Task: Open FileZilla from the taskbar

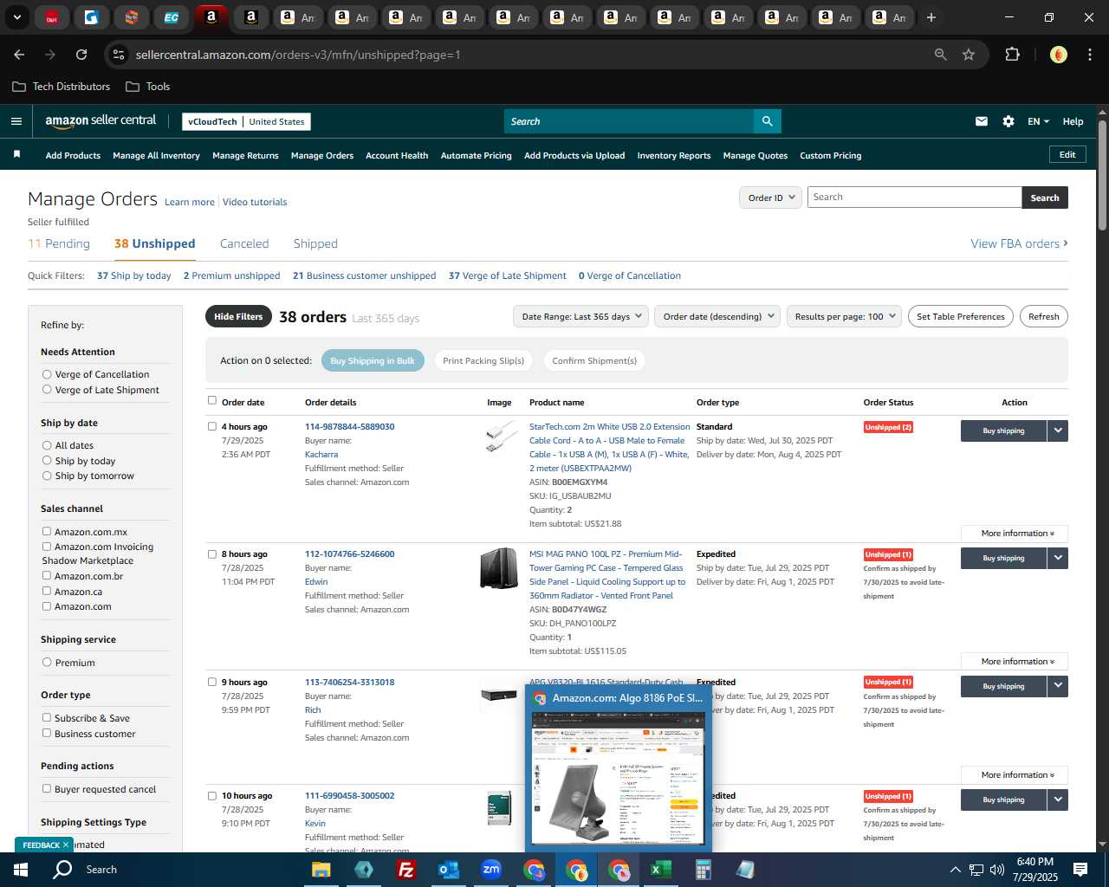Action: [405, 870]
